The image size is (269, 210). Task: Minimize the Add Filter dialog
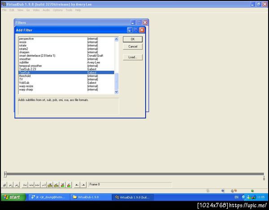[130, 30]
